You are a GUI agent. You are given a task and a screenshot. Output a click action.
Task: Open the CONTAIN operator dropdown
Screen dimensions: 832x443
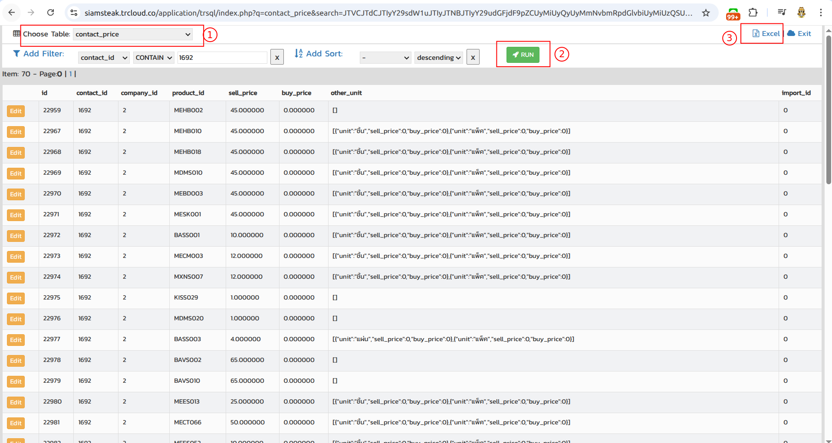point(154,58)
